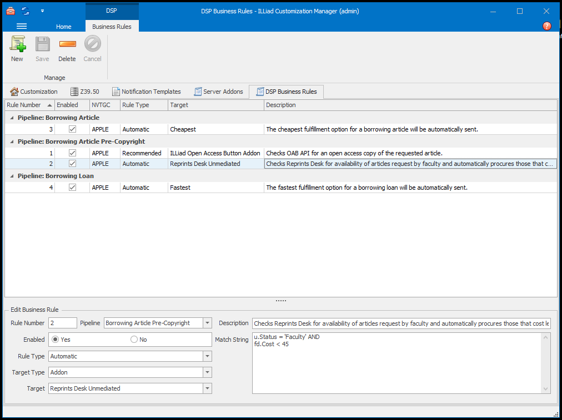Open the Pipeline dropdown
Screen dimensions: 562x420
pyautogui.click(x=207, y=323)
